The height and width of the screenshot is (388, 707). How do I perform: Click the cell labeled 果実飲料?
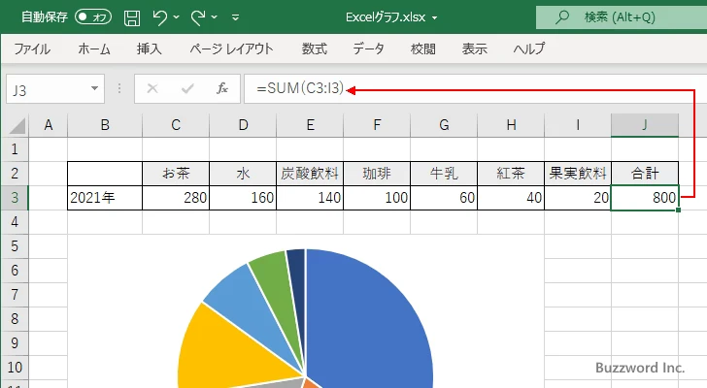(x=578, y=174)
